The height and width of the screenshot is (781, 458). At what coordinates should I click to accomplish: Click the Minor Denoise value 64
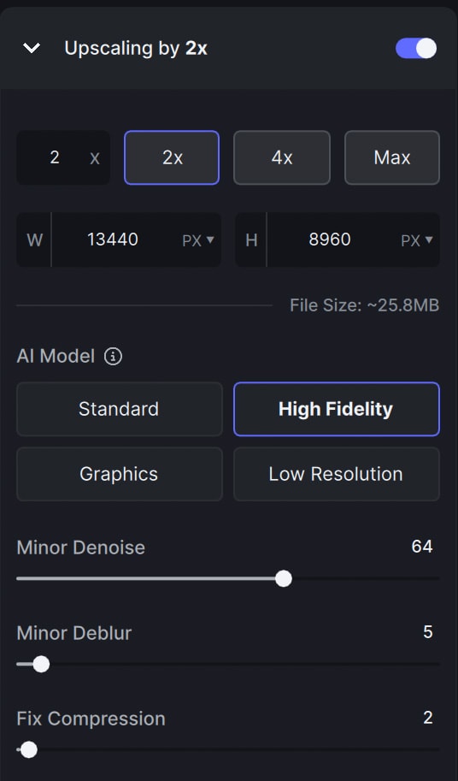[422, 547]
